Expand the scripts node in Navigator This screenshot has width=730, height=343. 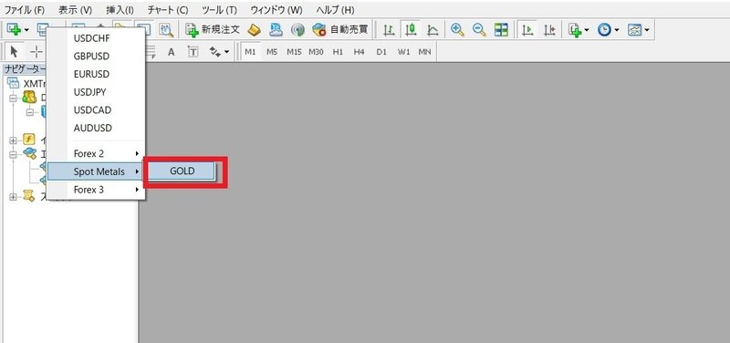pyautogui.click(x=13, y=197)
